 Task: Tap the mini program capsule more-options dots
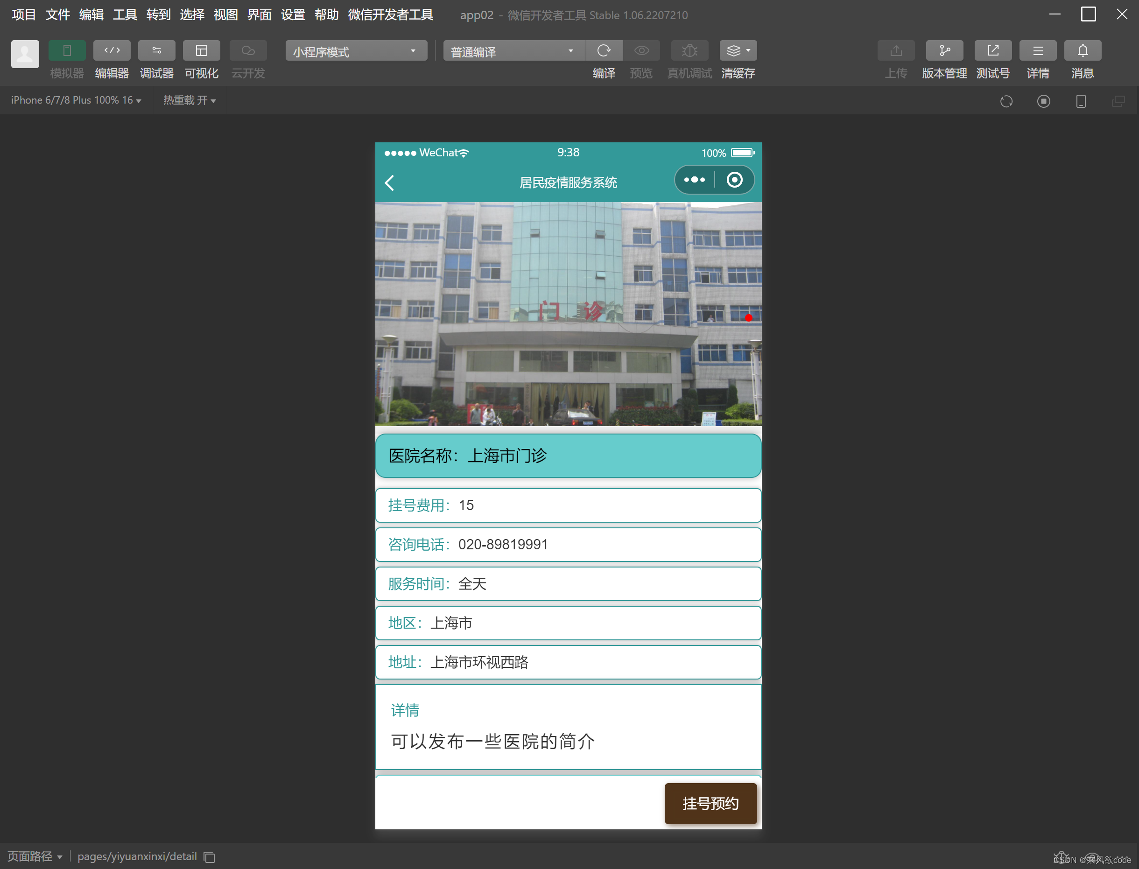pos(694,180)
